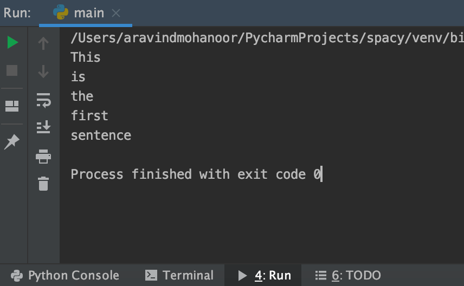Click the restore layout icon

12,106
